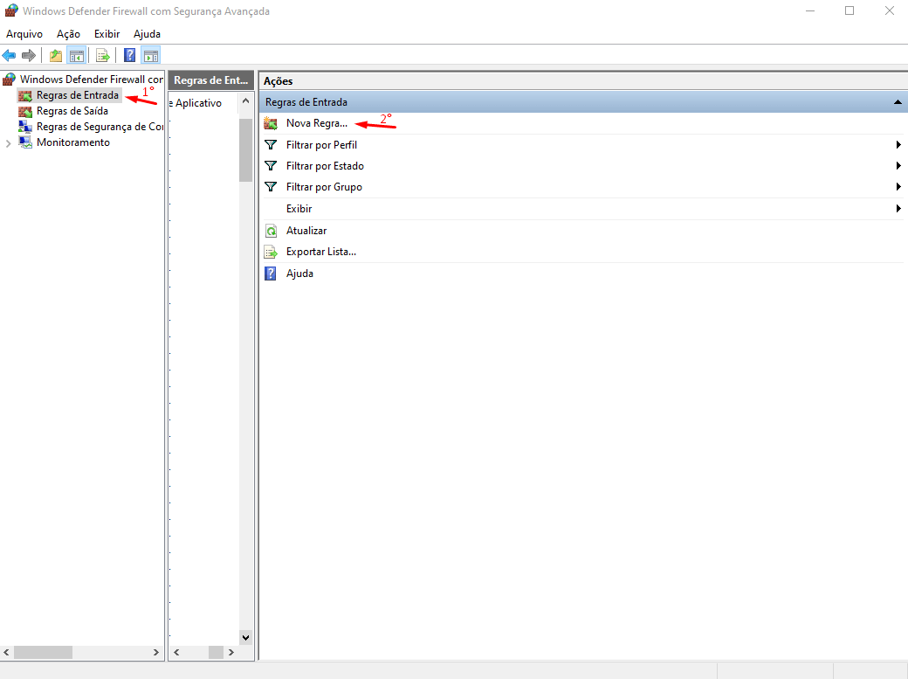Click the Atualizar action
Viewport: 908px width, 679px height.
point(306,230)
